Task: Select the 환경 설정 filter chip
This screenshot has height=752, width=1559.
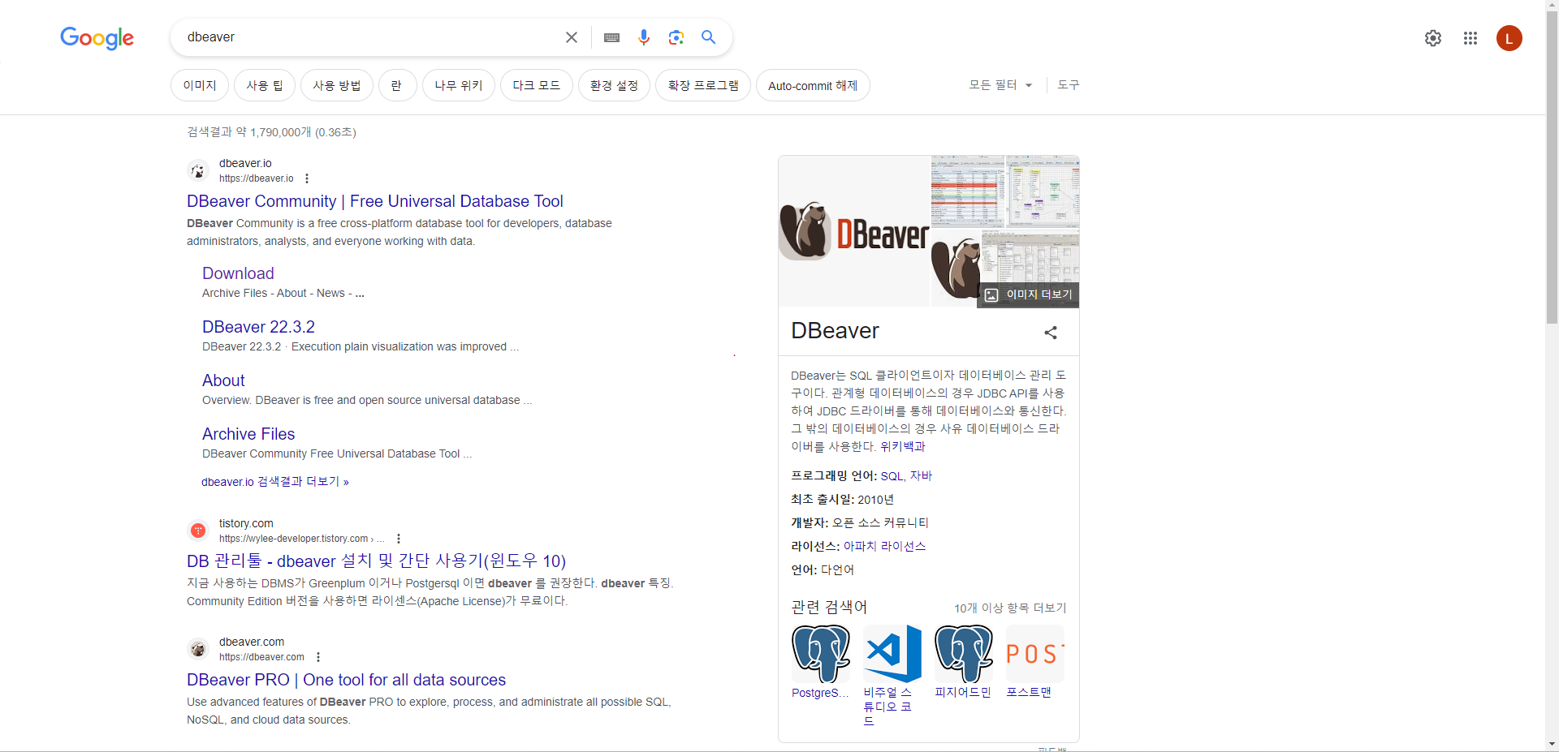Action: point(614,85)
